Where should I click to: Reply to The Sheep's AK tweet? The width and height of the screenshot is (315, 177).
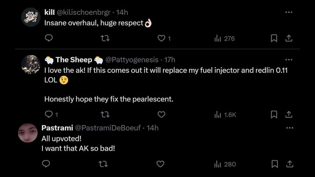[49, 115]
